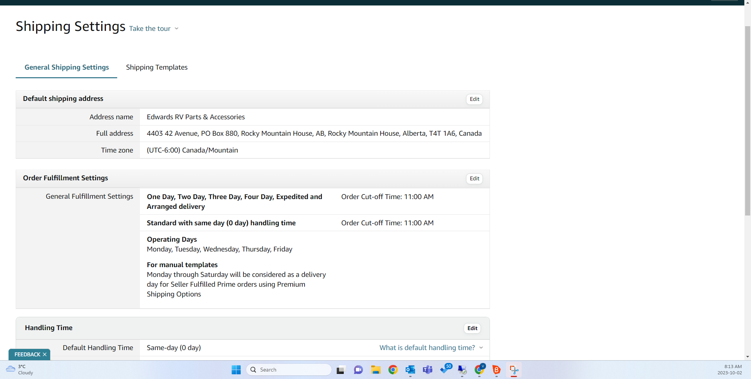
Task: Click the Standard row Order Cut-off Time
Action: (x=387, y=223)
